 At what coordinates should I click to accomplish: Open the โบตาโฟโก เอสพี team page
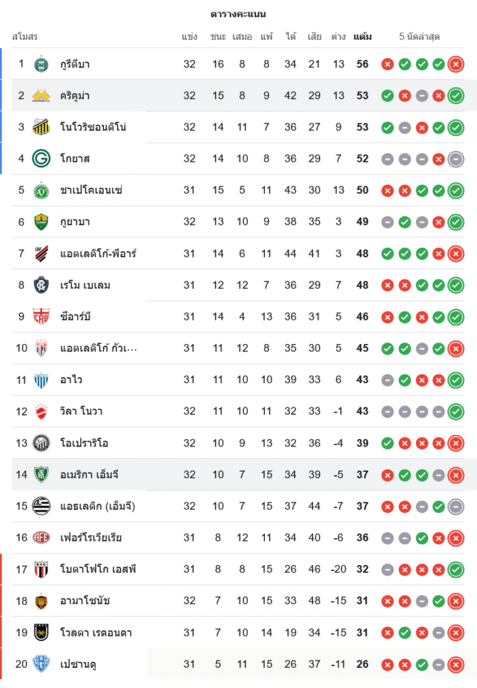[98, 570]
